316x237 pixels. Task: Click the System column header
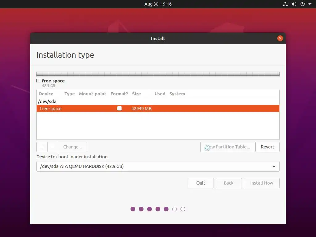click(x=177, y=94)
